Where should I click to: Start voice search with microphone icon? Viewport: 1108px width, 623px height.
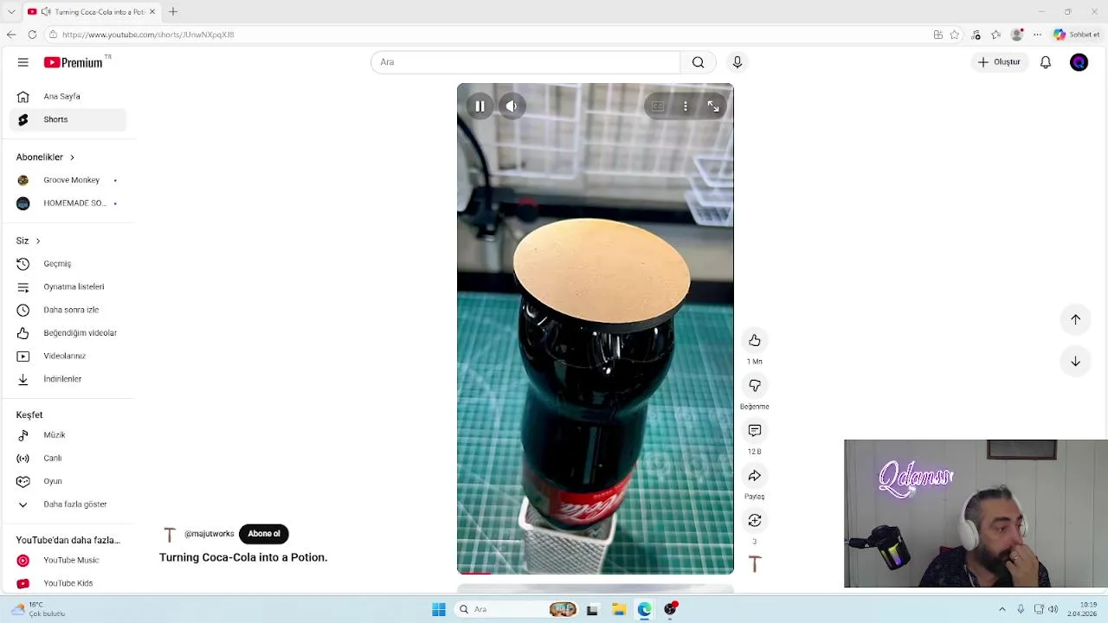[x=738, y=62]
